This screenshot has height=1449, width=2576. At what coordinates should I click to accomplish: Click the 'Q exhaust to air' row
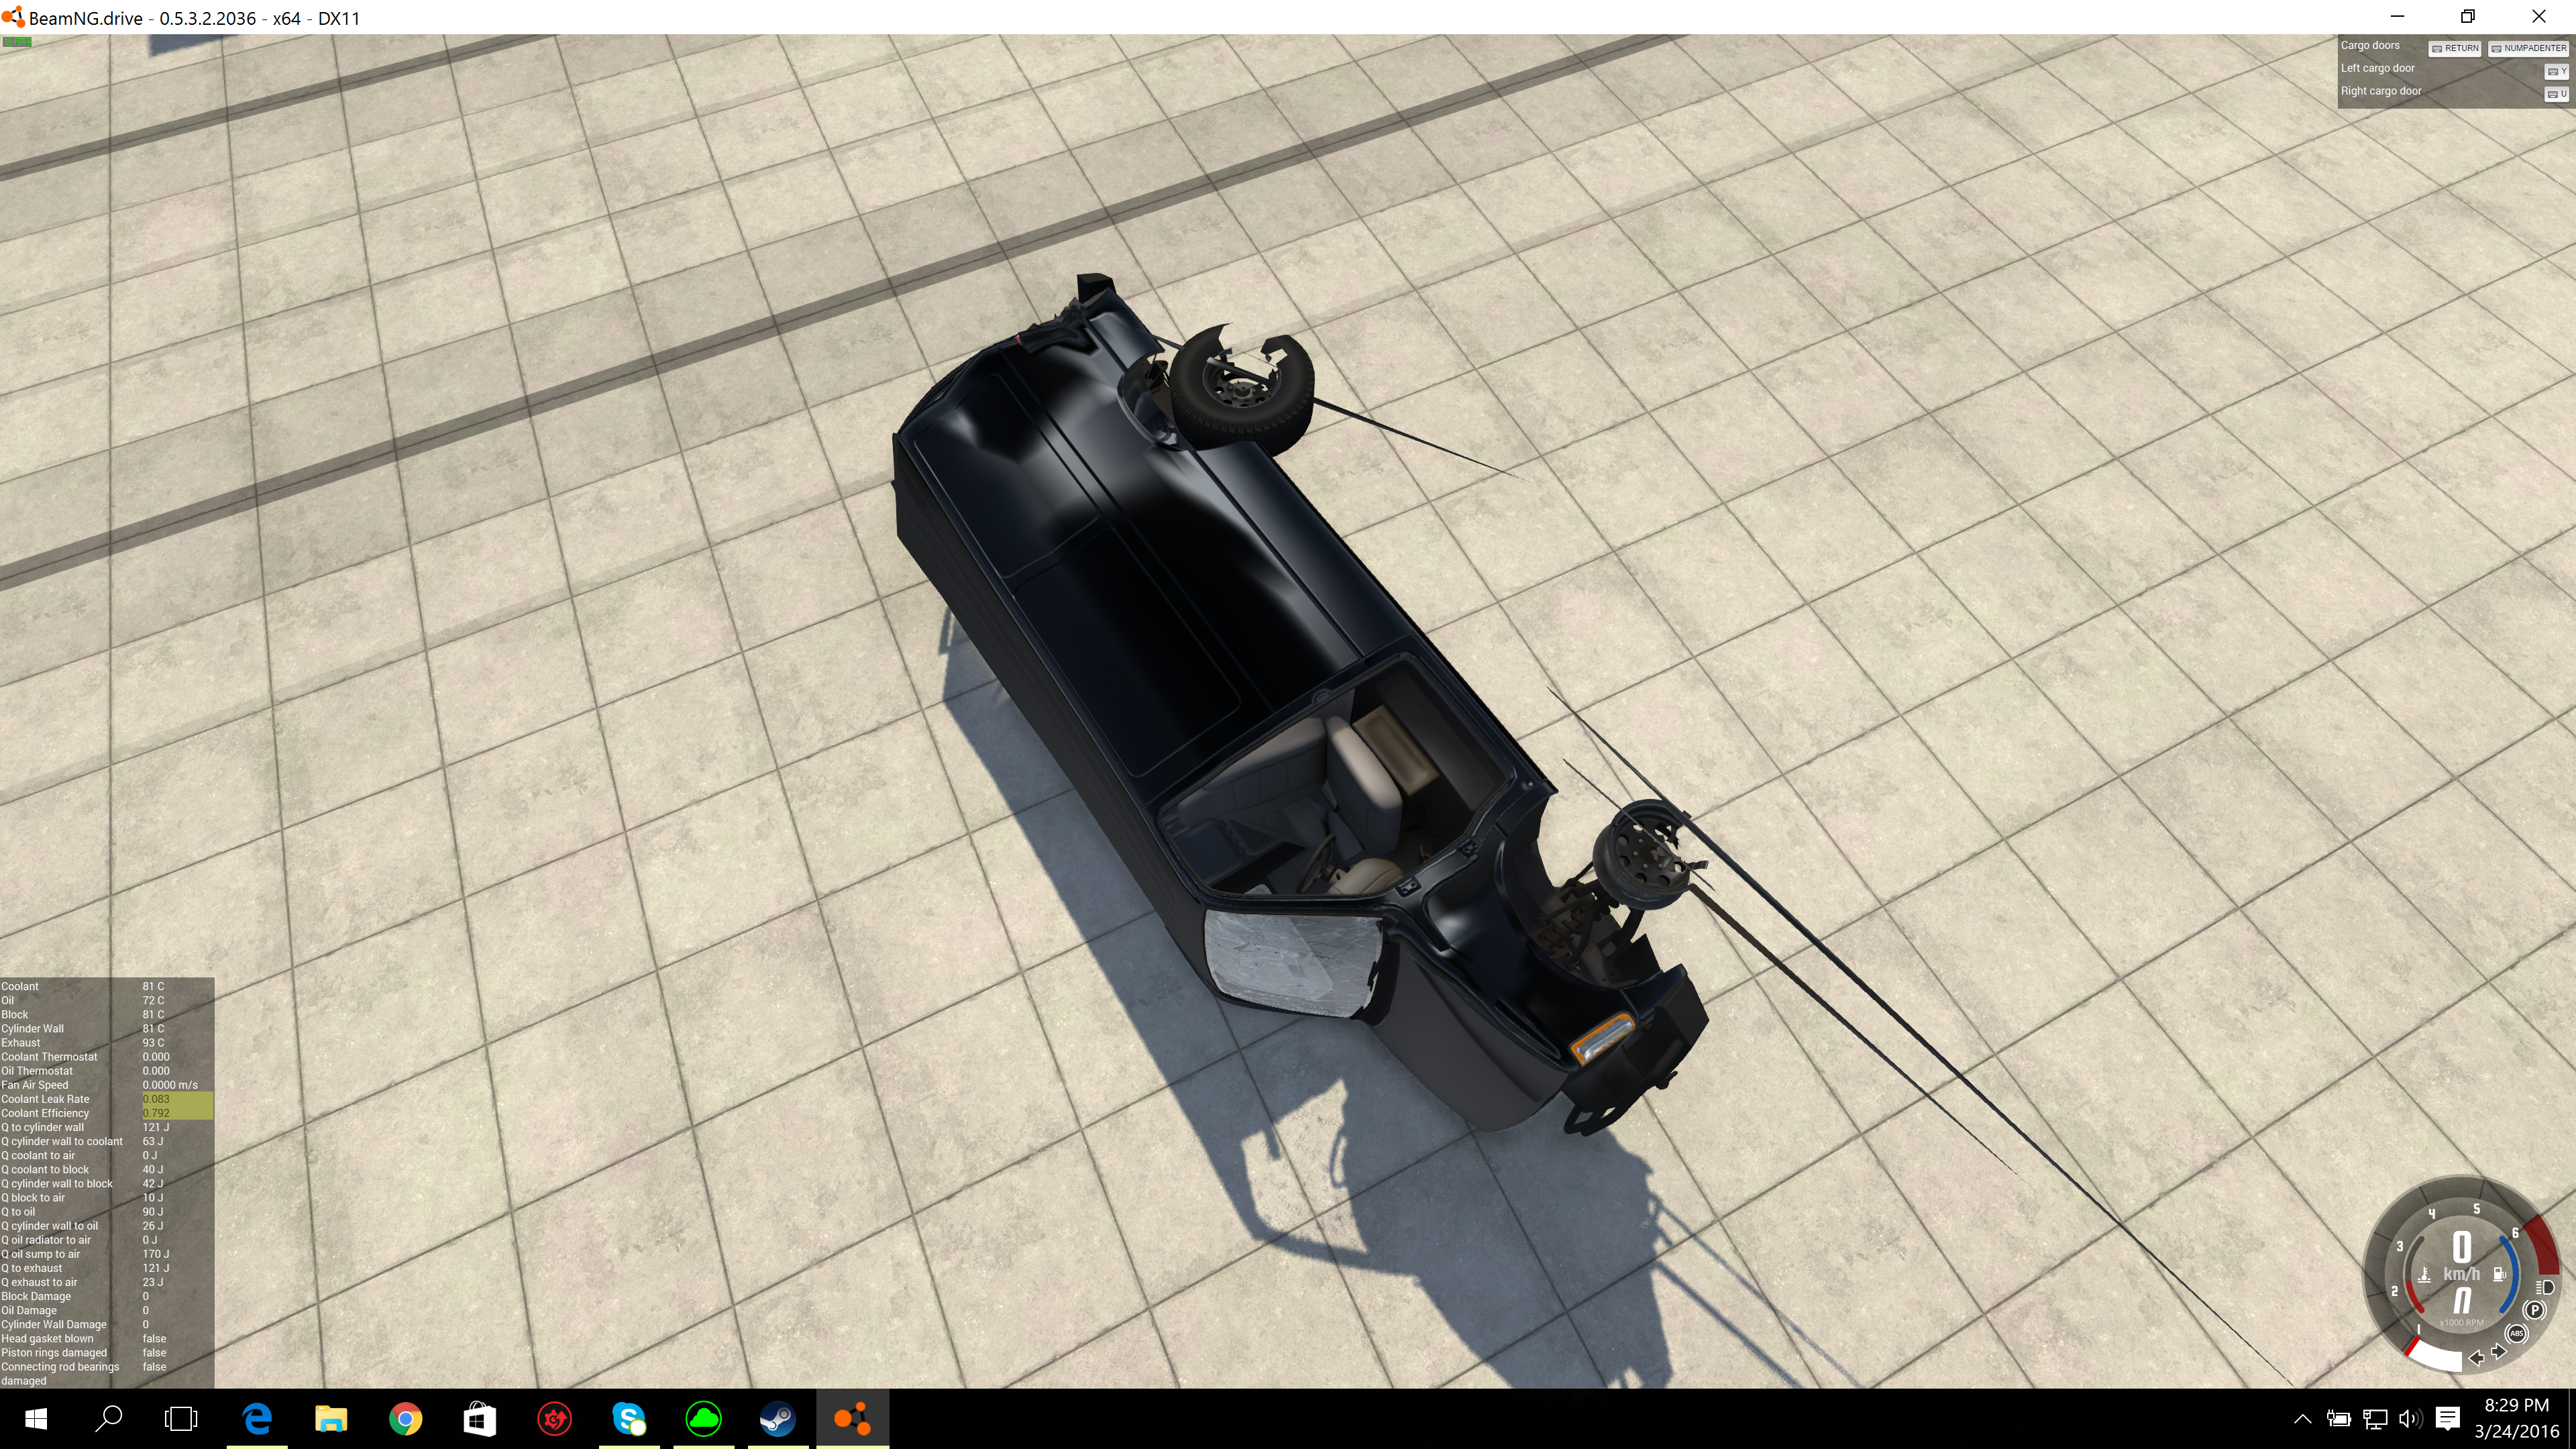point(107,1282)
